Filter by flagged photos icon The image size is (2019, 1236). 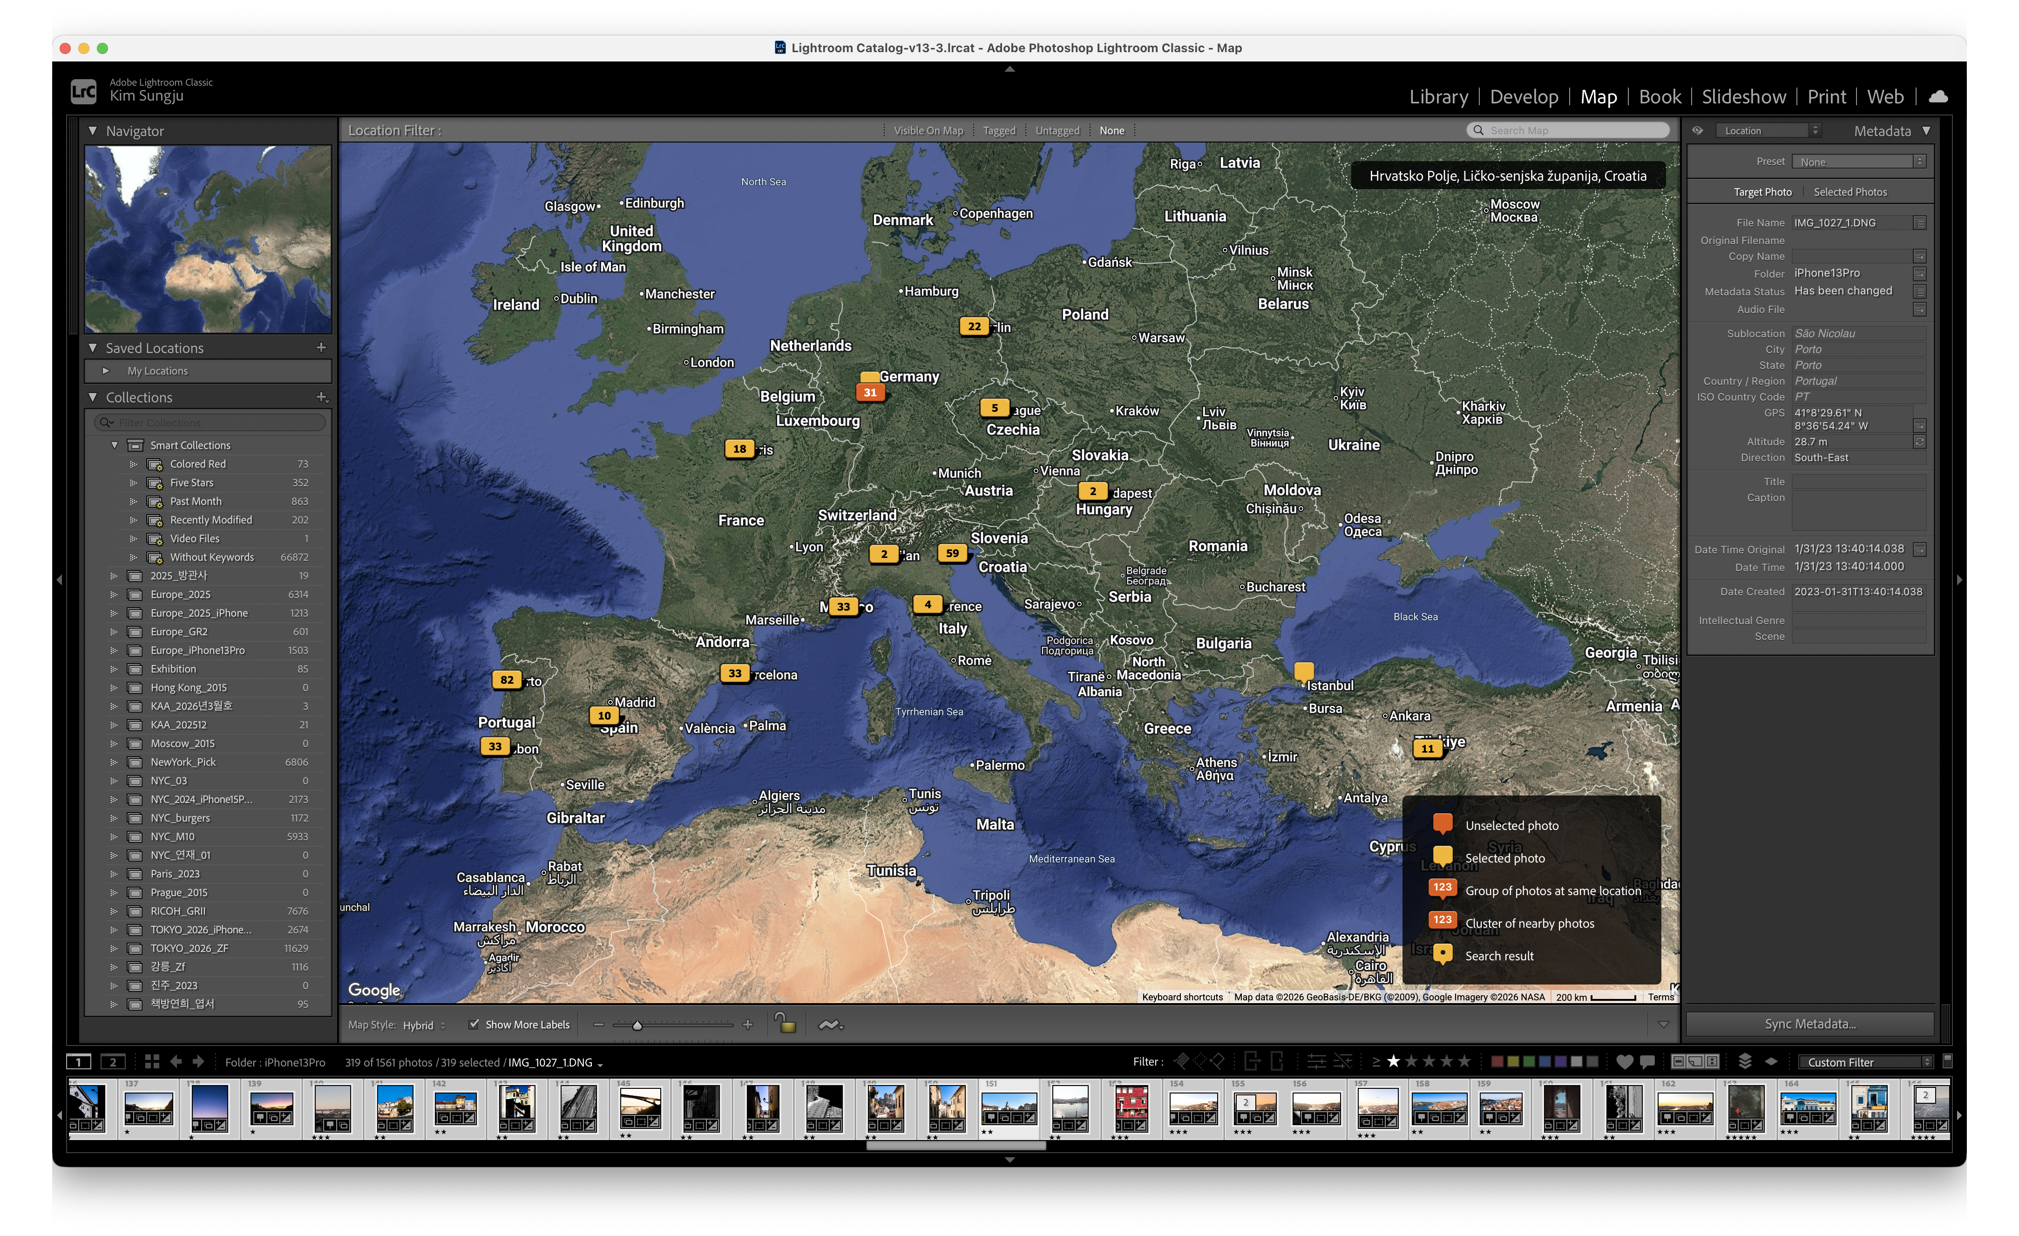(1181, 1061)
